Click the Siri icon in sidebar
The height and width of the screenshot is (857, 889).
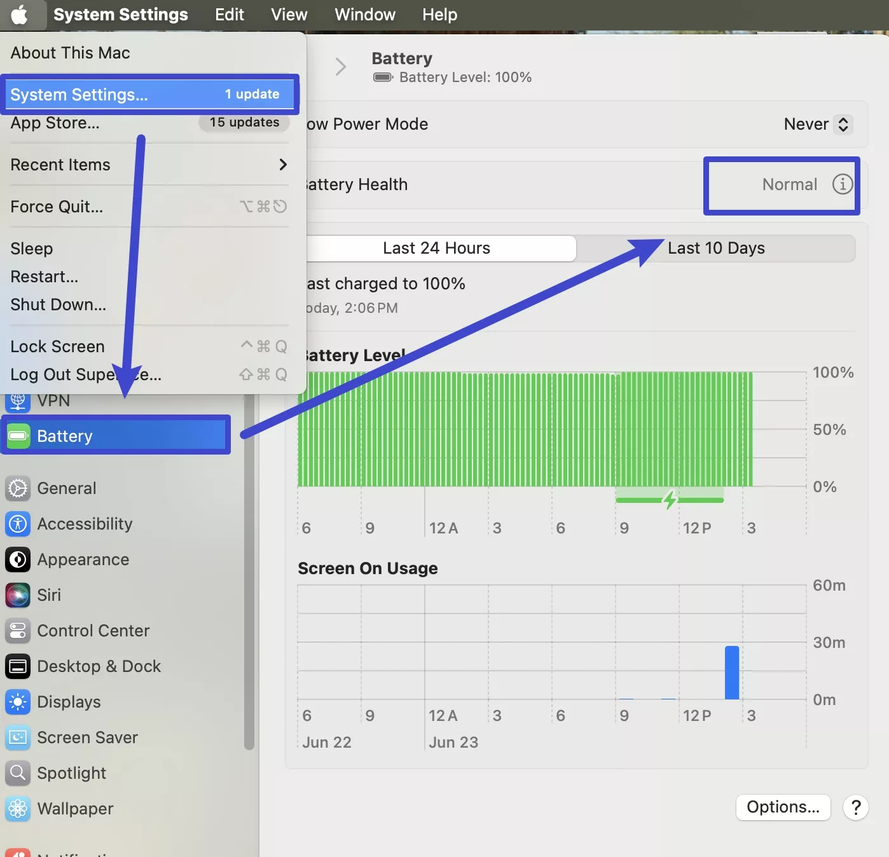coord(18,595)
